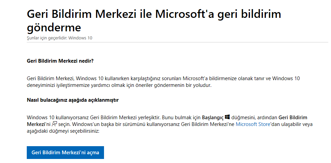Click the bold 'Geri Bildirim' ending the line
331x163 pixels.
[293, 117]
